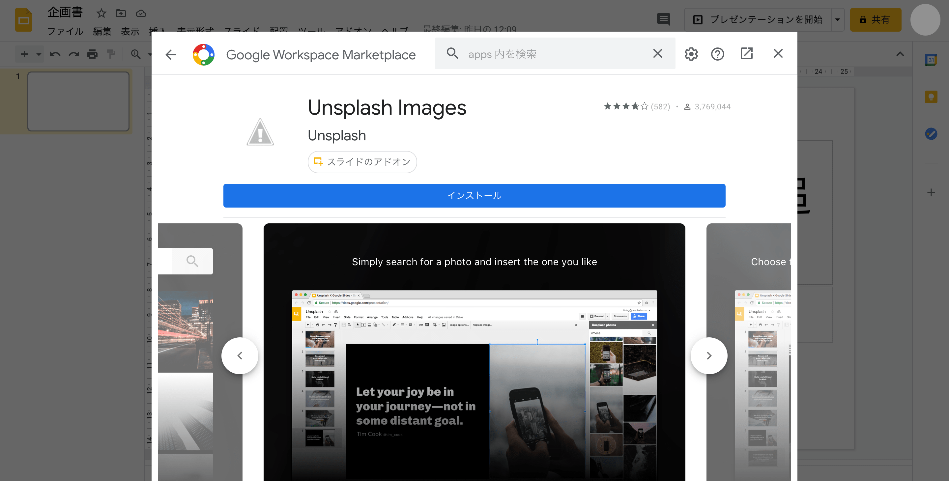
Task: Start presentation with プレゼンテーションを開始
Action: click(758, 19)
